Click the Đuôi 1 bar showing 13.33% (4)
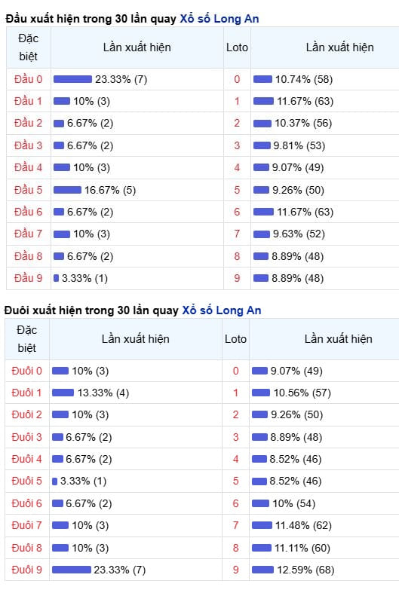This screenshot has height=590, width=399. 63,393
